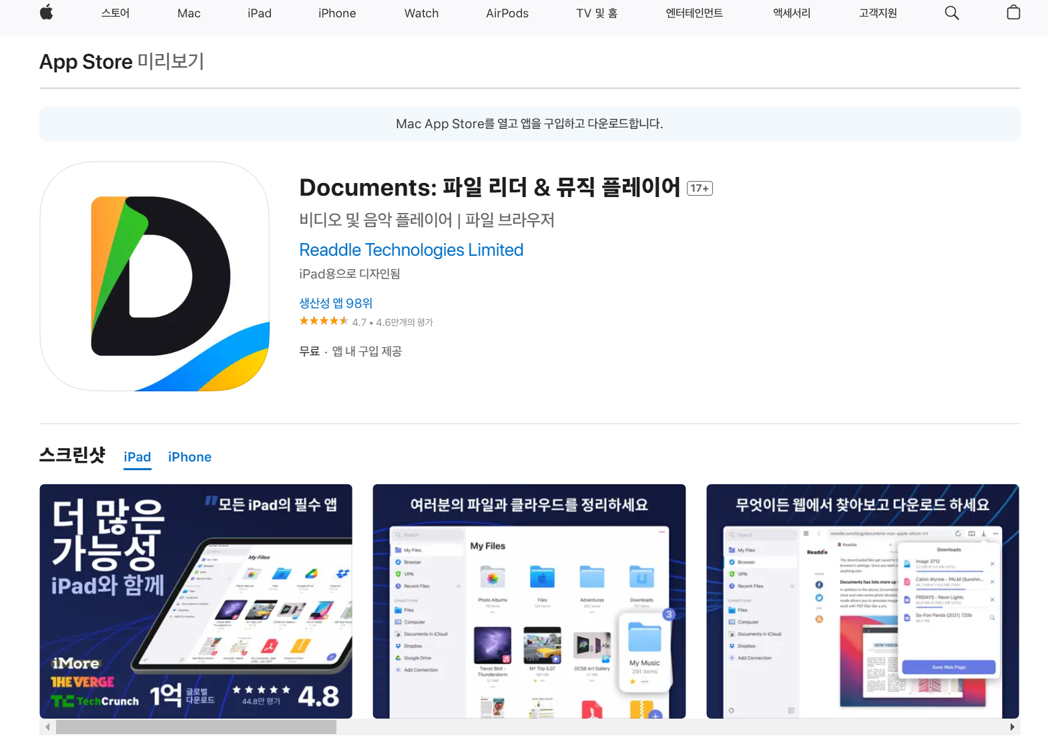Viewport: 1048px width, 752px height.
Task: Open the 고객지원 menu item
Action: [878, 13]
